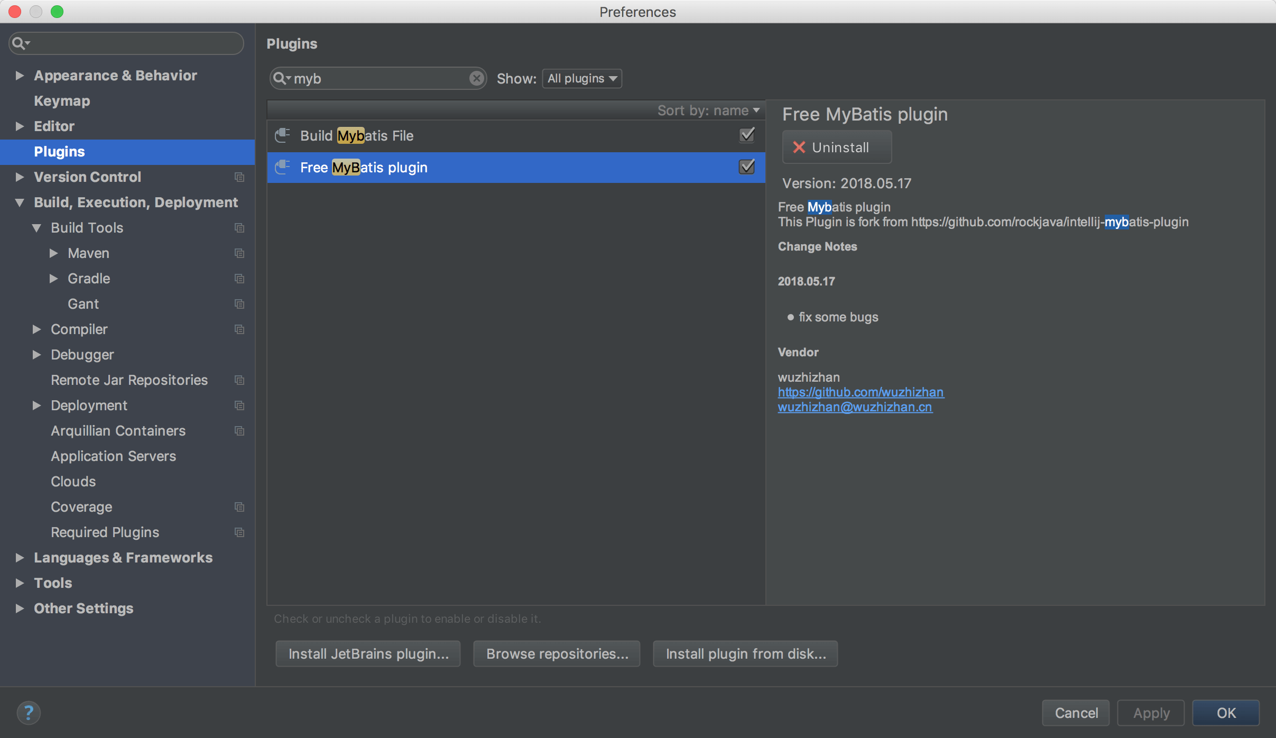1276x738 pixels.
Task: Select Plugins in the settings tree
Action: coord(127,152)
